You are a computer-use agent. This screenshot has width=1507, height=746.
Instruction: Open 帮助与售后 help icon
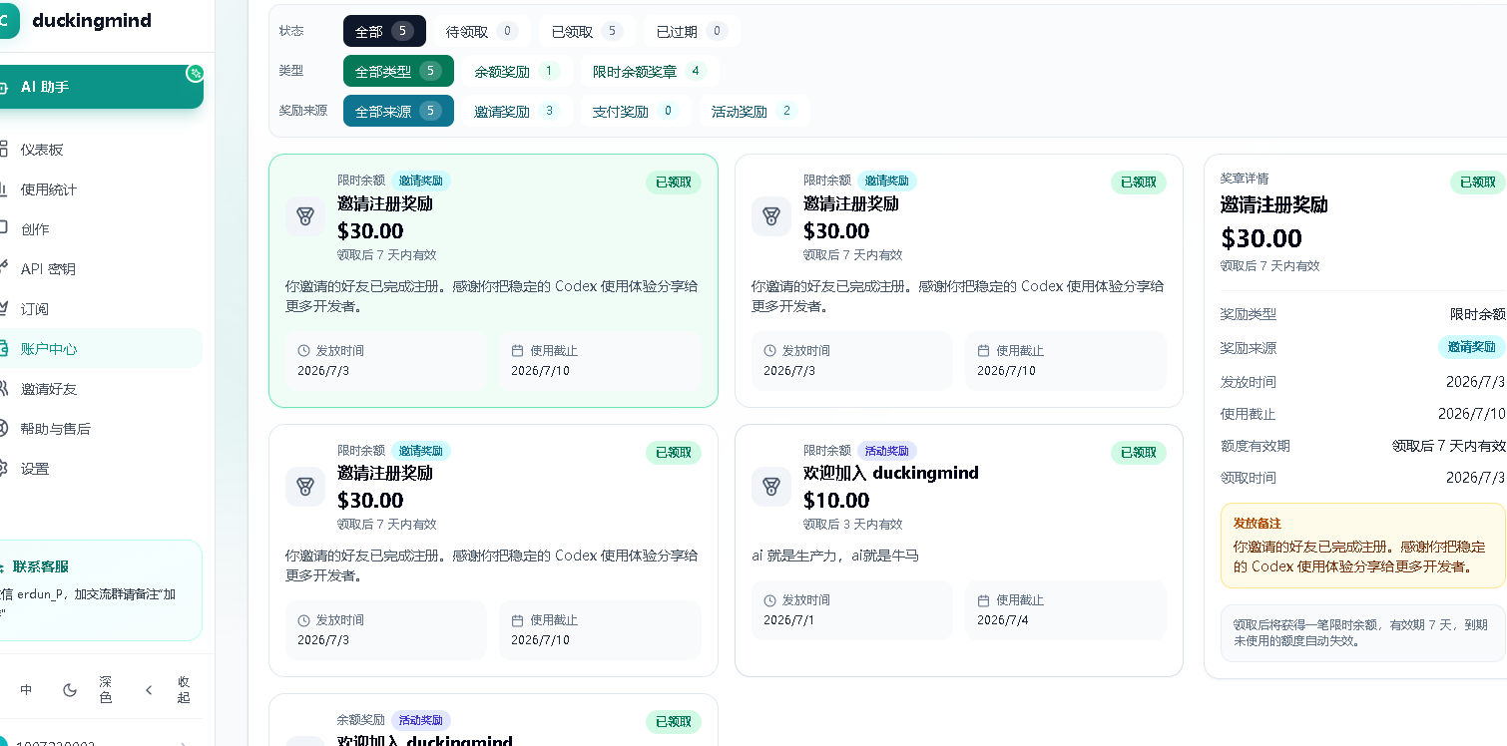(x=3, y=428)
